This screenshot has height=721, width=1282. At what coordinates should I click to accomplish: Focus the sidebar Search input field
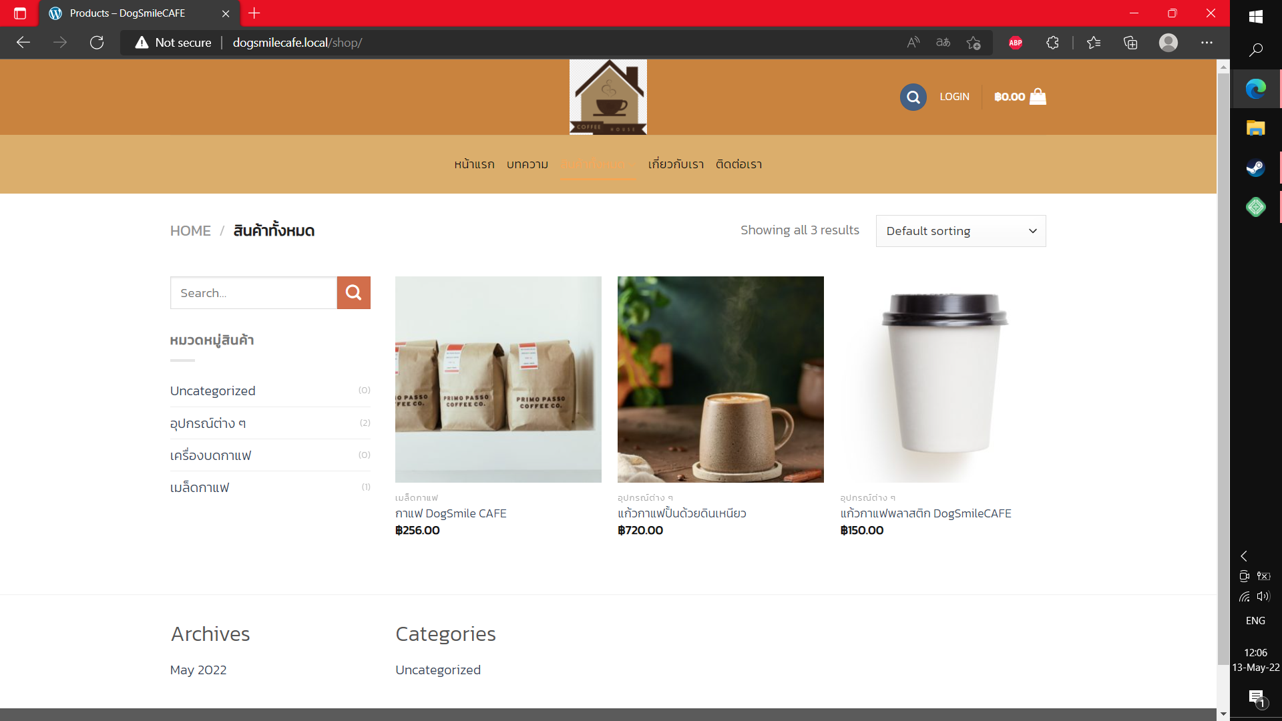click(254, 293)
